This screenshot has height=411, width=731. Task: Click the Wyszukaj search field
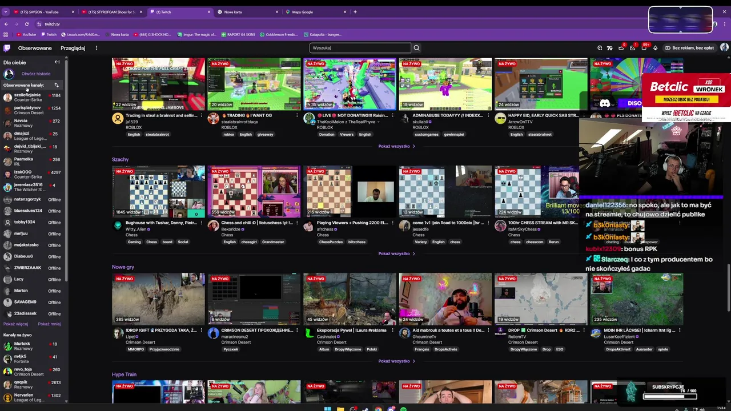pos(360,48)
